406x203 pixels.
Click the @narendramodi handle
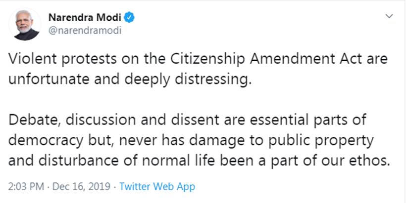(x=85, y=31)
